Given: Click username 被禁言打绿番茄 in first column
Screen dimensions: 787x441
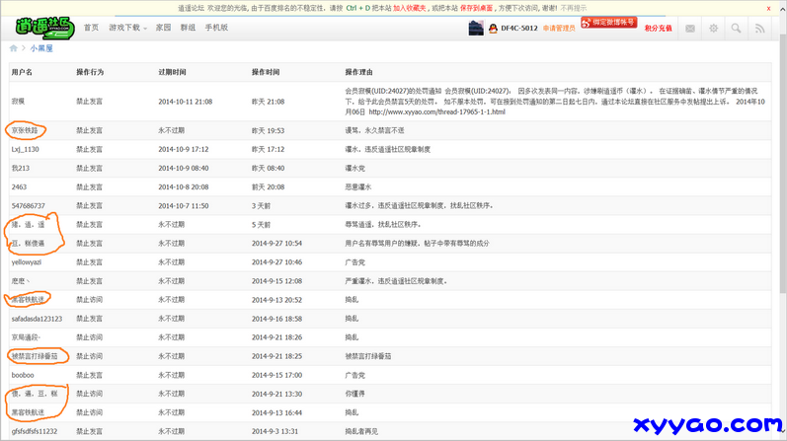Looking at the screenshot, I should point(35,356).
